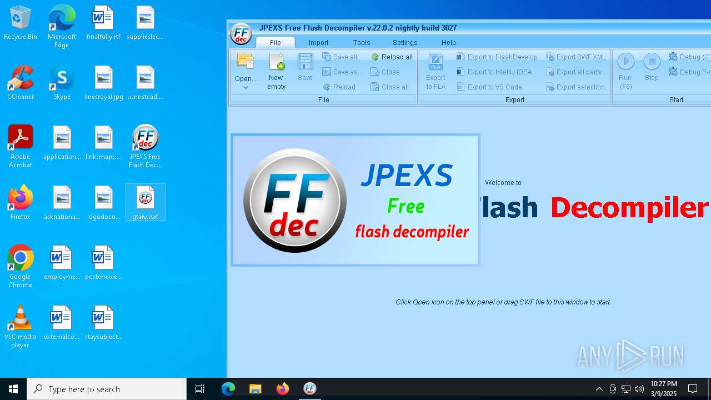The image size is (711, 400).
Task: Click the Debug button in Start group
Action: tap(689, 57)
